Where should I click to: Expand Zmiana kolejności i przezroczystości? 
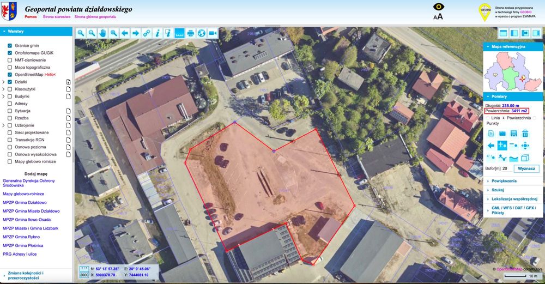coord(36,276)
